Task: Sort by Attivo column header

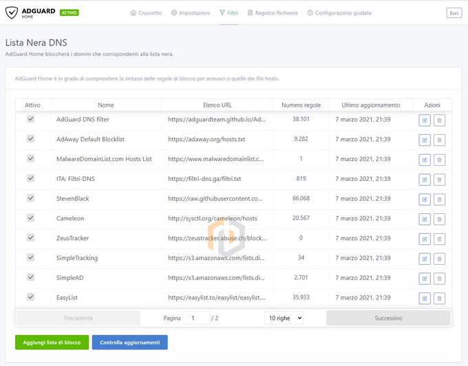Action: point(32,105)
